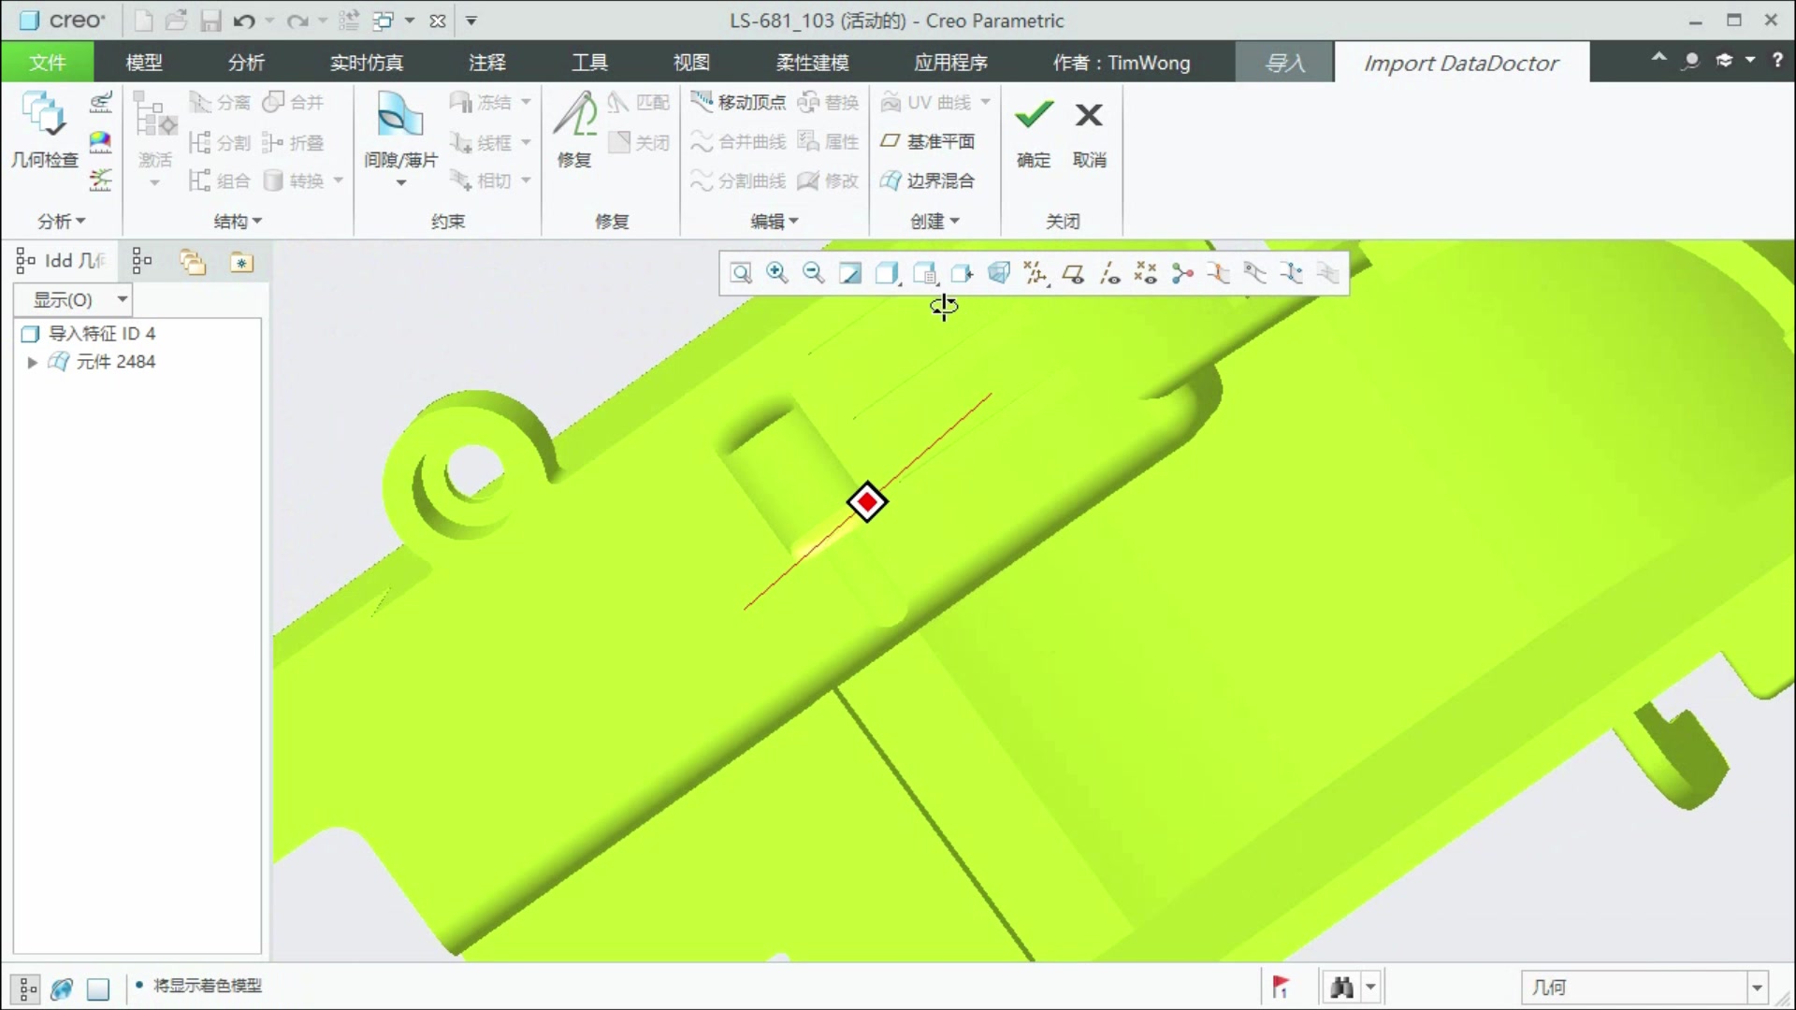This screenshot has height=1010, width=1796.
Task: Click the Refit zoom icon
Action: 741,273
